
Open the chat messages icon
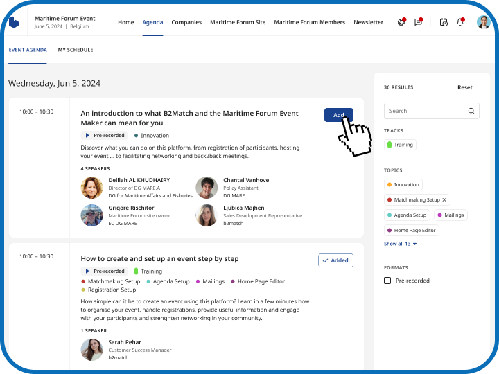[418, 22]
